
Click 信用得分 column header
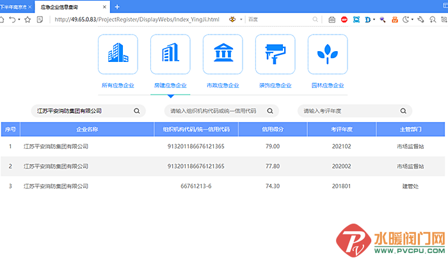click(x=273, y=130)
